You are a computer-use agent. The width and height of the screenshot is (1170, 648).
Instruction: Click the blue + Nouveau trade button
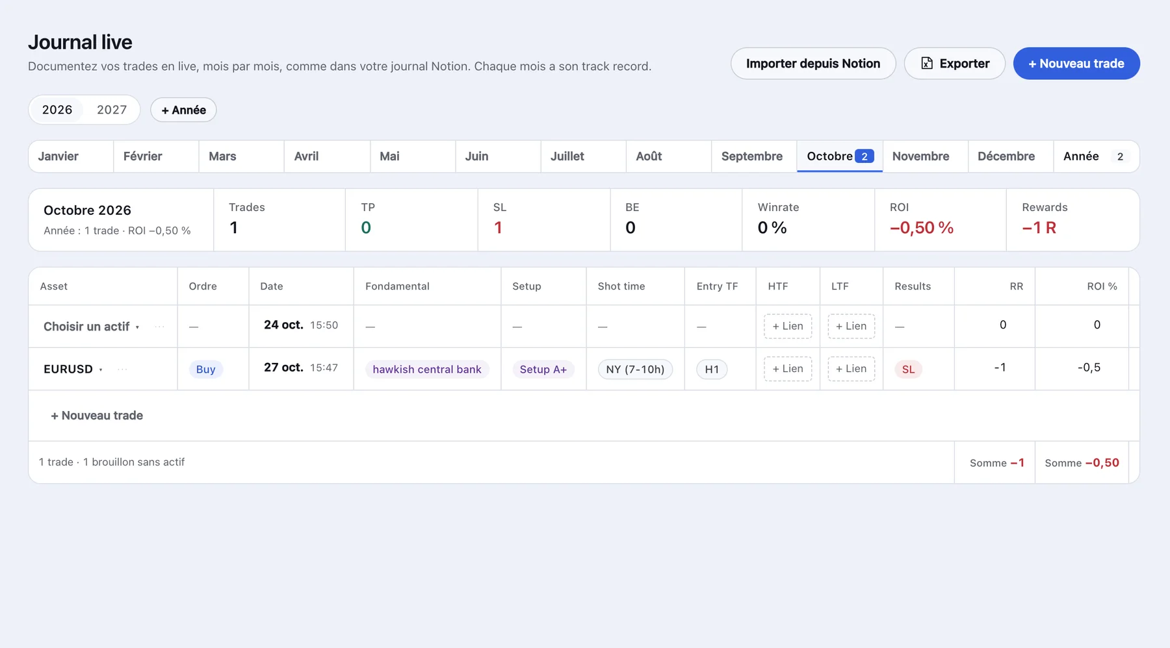(1076, 64)
